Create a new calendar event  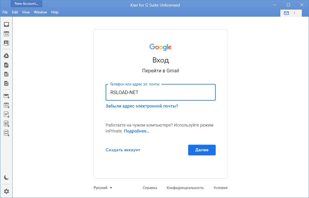6,105
